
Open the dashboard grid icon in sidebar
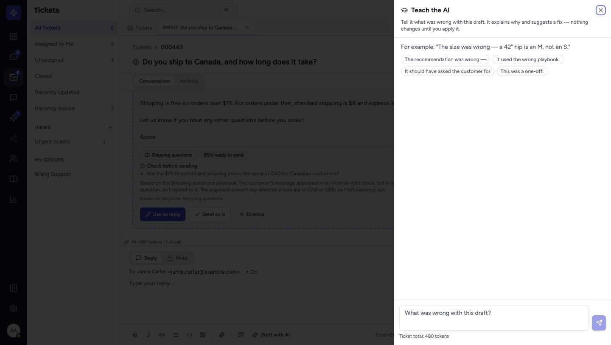click(x=14, y=36)
